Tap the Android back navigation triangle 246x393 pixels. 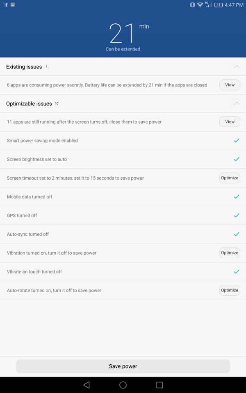tap(87, 385)
